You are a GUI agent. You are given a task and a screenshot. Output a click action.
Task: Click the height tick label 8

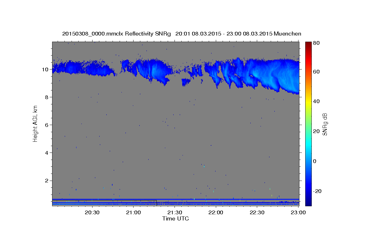pos(47,97)
